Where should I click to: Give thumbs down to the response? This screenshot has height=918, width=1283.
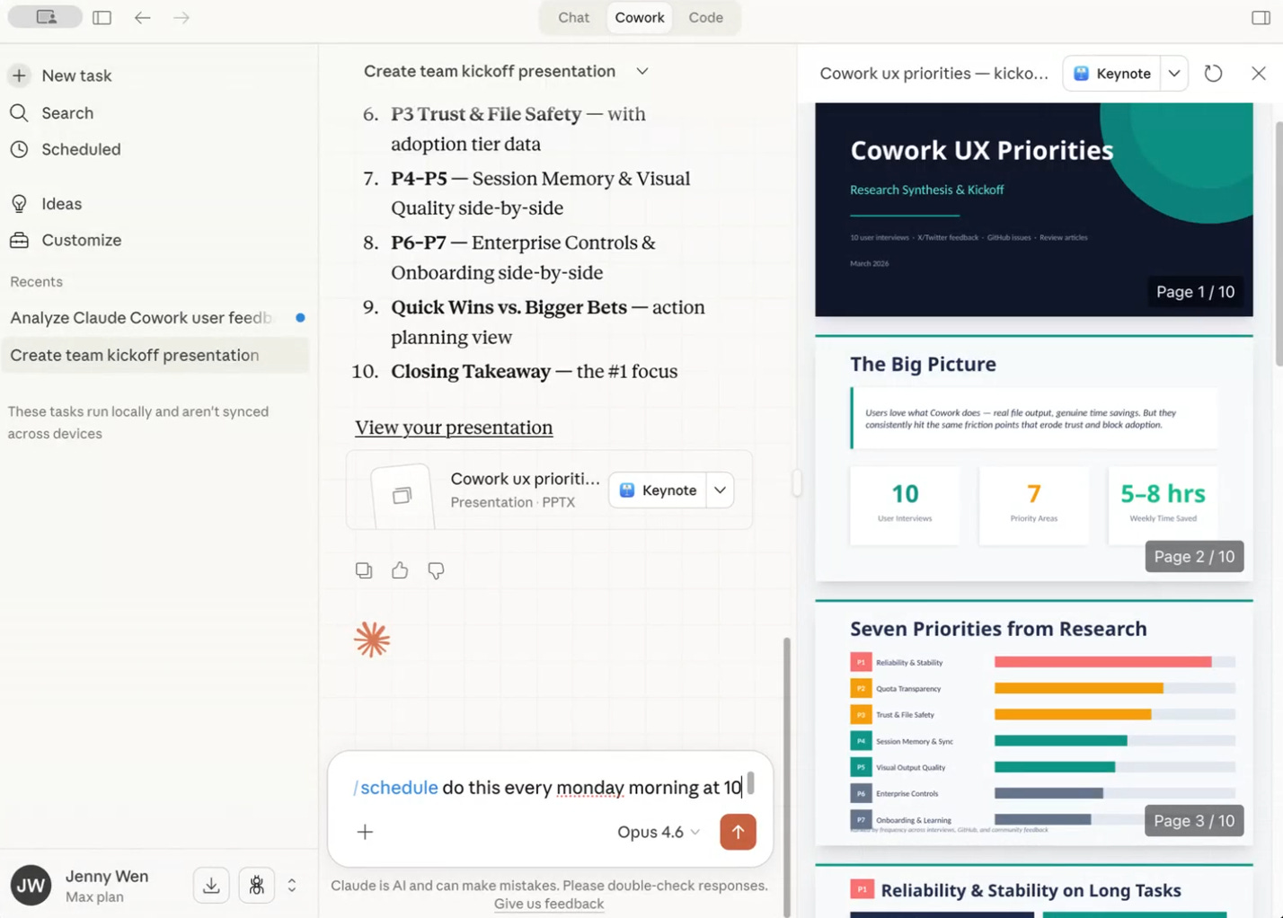coord(436,570)
